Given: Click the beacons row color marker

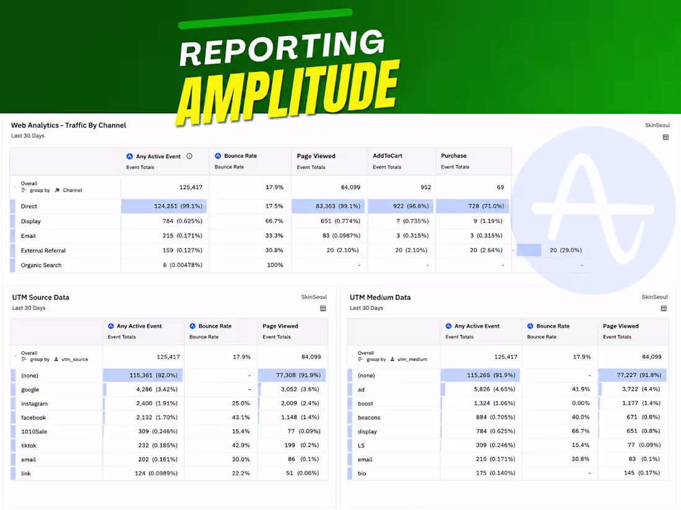Looking at the screenshot, I should (350, 417).
